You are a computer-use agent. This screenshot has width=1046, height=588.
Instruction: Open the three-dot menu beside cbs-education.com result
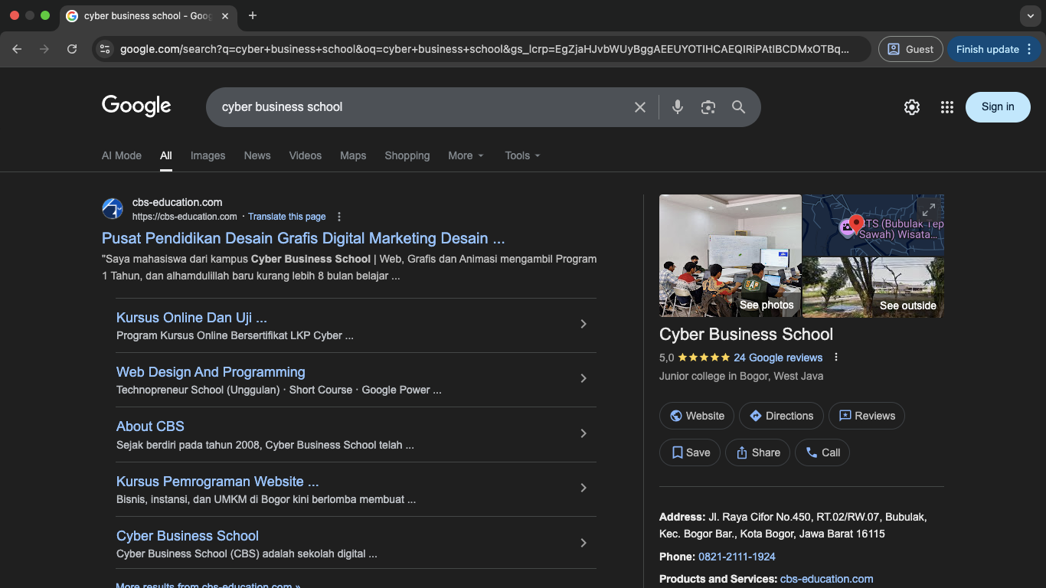tap(339, 217)
